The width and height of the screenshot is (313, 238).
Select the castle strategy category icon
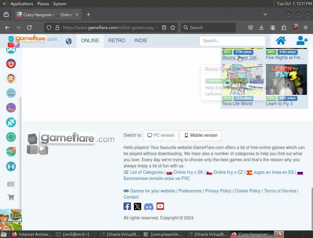pos(11,166)
